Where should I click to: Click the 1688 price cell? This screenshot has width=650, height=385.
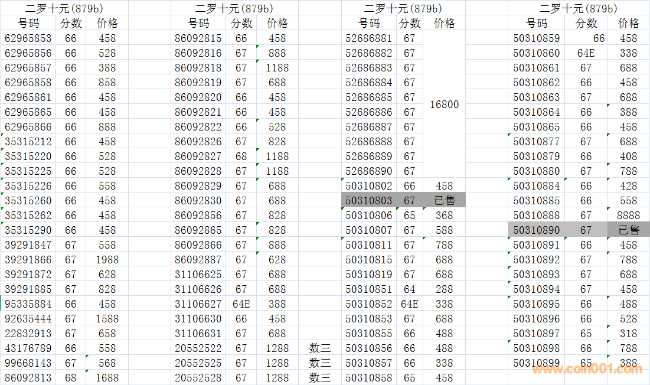[107, 378]
